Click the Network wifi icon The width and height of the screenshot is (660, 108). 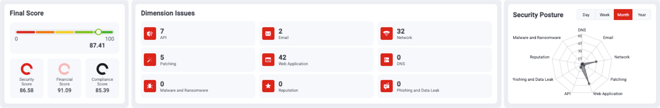pos(386,34)
